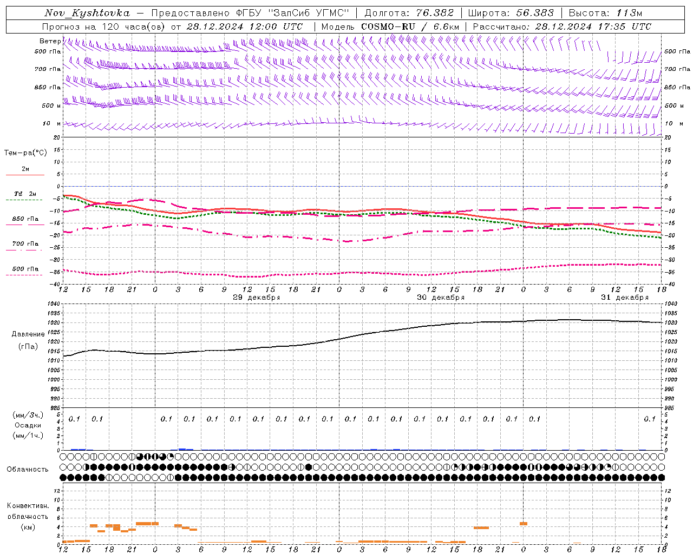Click the Модель COSMO-RU / 6.6км text
693x554 pixels.
tap(390, 27)
